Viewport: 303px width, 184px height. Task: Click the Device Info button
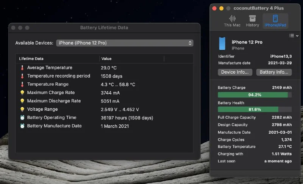[x=235, y=72]
